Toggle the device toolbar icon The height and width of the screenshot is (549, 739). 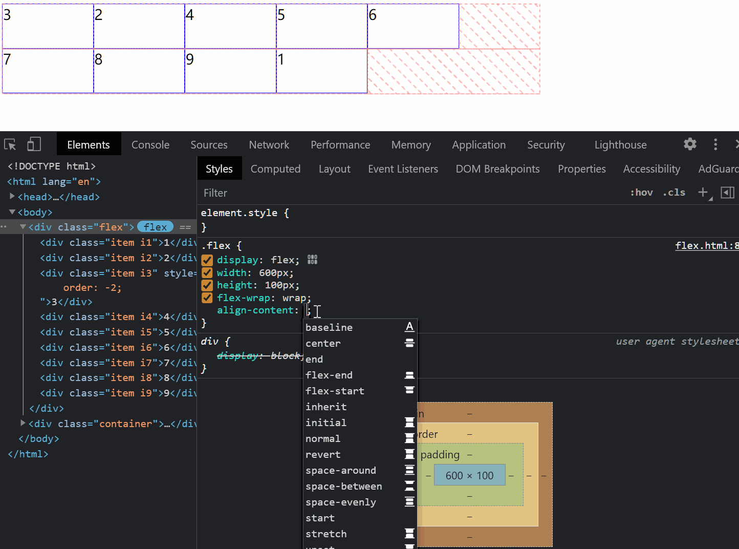tap(34, 144)
